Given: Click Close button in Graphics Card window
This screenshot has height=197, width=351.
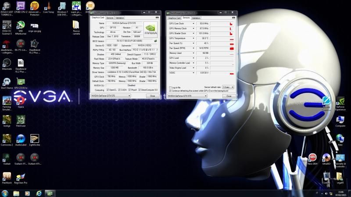Looking at the screenshot, I should [152, 95].
